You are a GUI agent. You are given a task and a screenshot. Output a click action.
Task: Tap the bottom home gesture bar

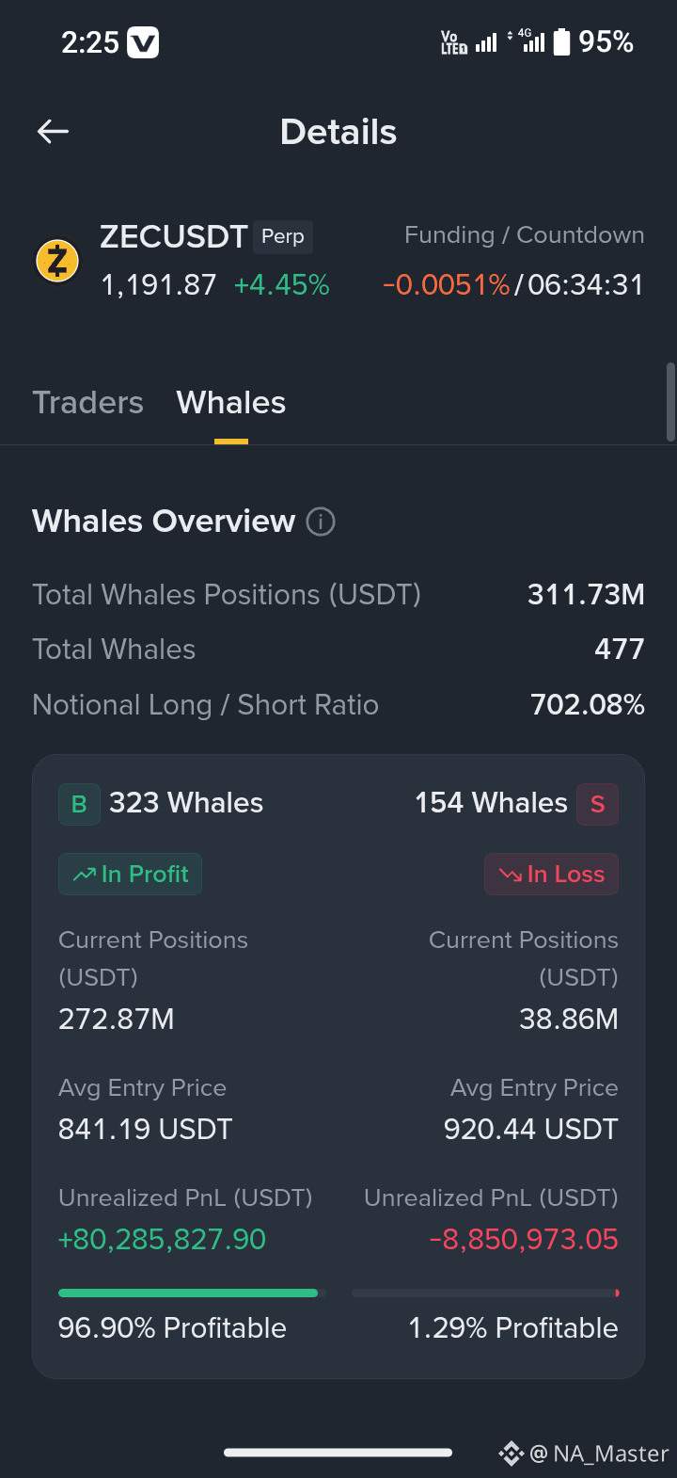(338, 1453)
